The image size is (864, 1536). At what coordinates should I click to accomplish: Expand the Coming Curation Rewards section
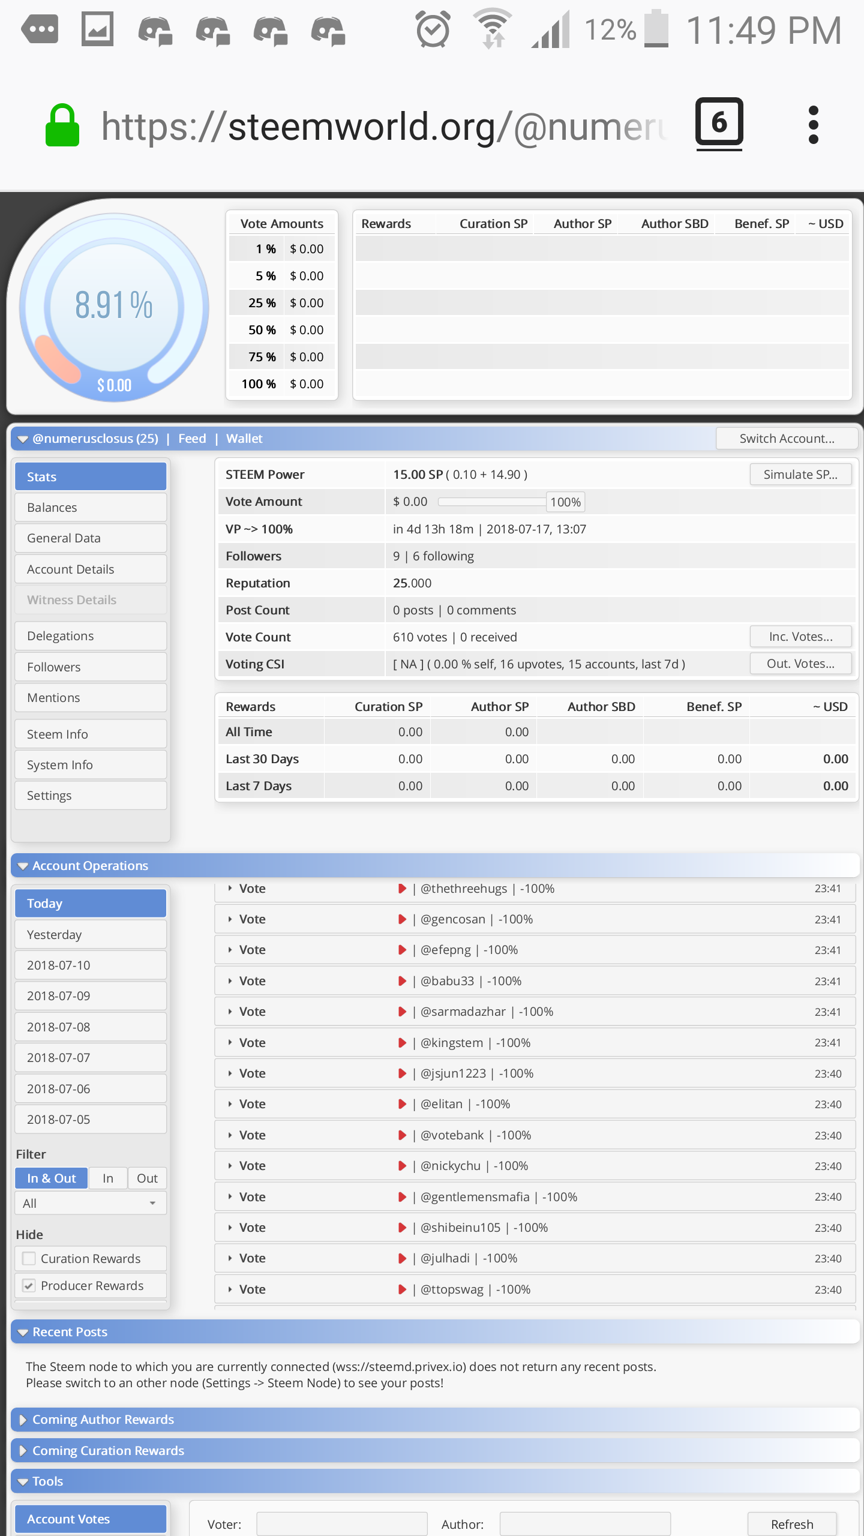(23, 1451)
